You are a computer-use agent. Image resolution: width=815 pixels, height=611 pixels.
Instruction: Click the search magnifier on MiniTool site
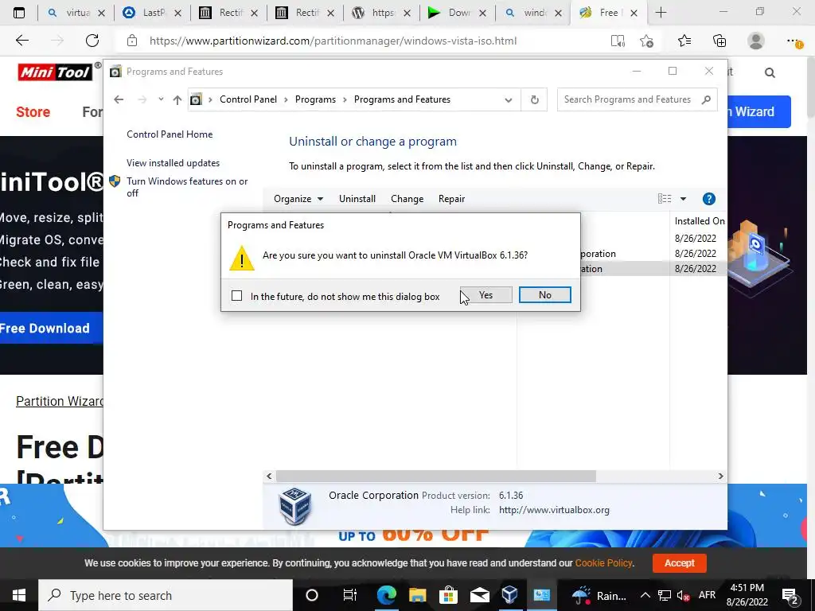click(770, 72)
